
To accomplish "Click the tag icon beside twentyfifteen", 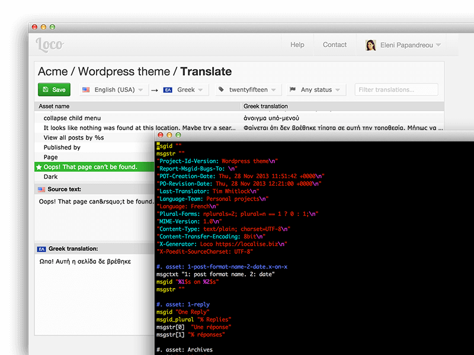I will pos(221,90).
